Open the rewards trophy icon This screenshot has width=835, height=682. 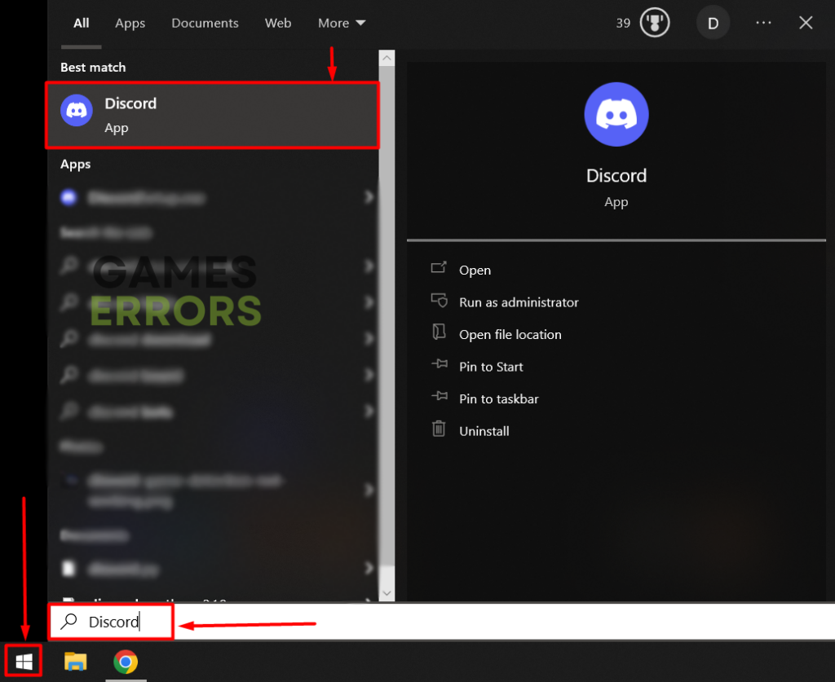coord(655,23)
